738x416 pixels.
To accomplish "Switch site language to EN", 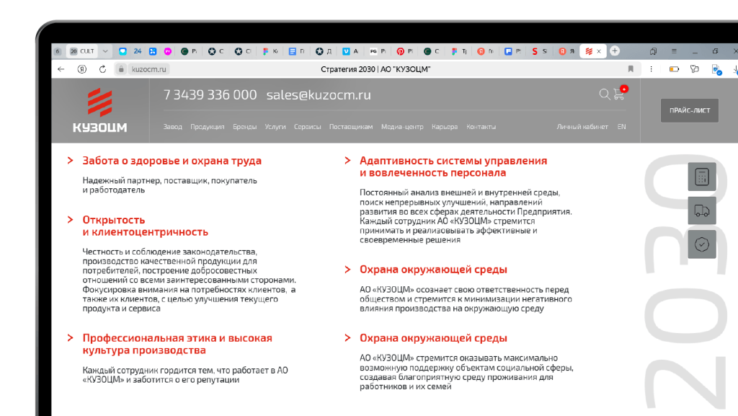I will [622, 127].
